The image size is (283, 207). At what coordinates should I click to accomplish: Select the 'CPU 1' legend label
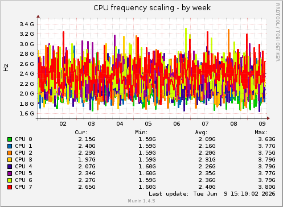click(x=23, y=146)
